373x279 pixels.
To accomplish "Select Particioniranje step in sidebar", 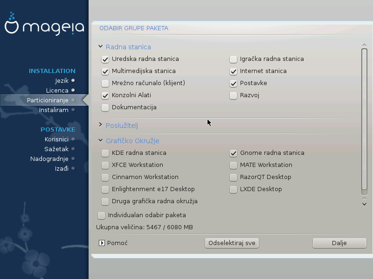I will coord(48,100).
